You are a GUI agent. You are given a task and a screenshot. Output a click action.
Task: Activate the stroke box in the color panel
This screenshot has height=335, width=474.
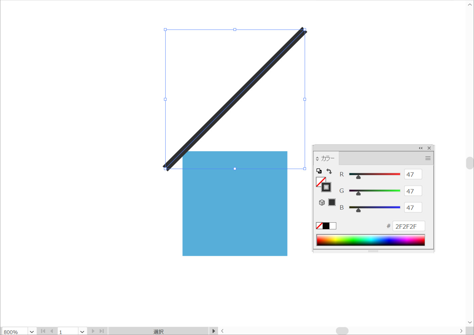point(326,187)
